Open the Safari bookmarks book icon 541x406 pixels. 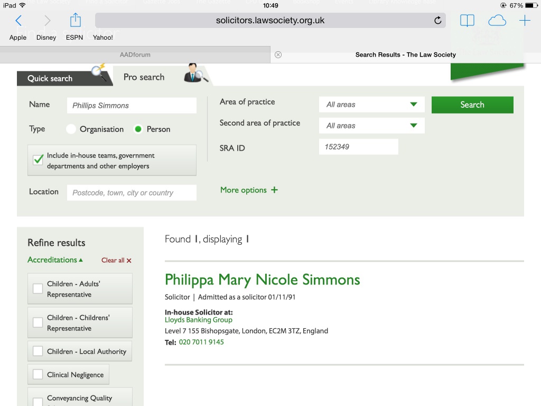(467, 21)
